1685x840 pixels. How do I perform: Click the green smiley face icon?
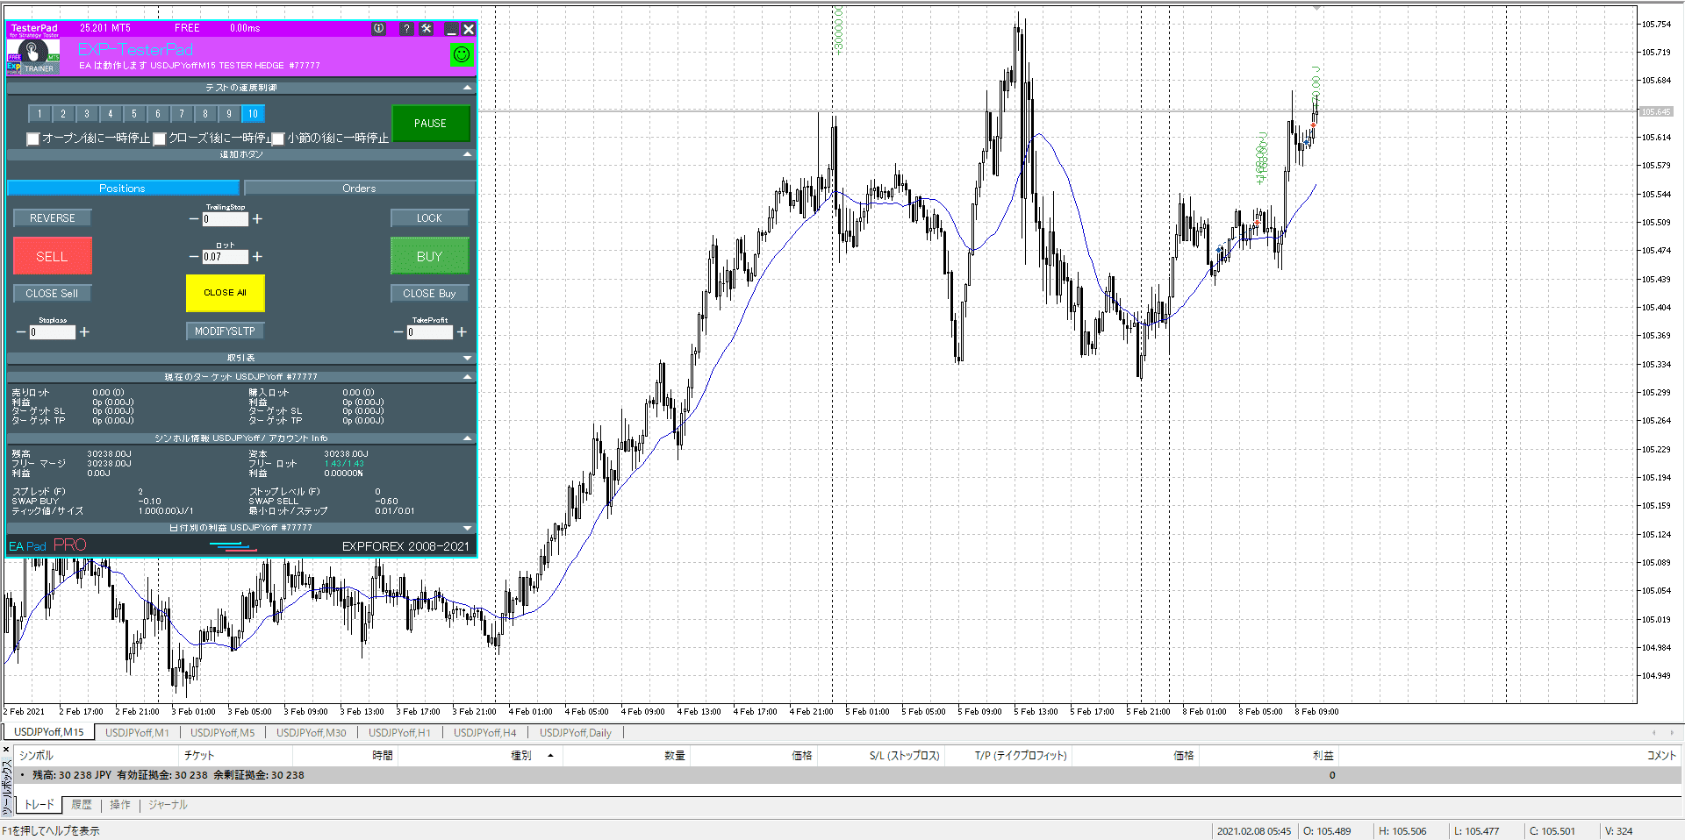point(461,54)
